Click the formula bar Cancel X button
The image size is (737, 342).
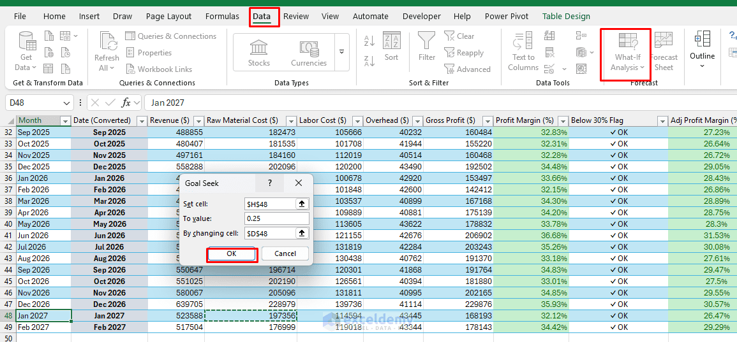[x=95, y=103]
